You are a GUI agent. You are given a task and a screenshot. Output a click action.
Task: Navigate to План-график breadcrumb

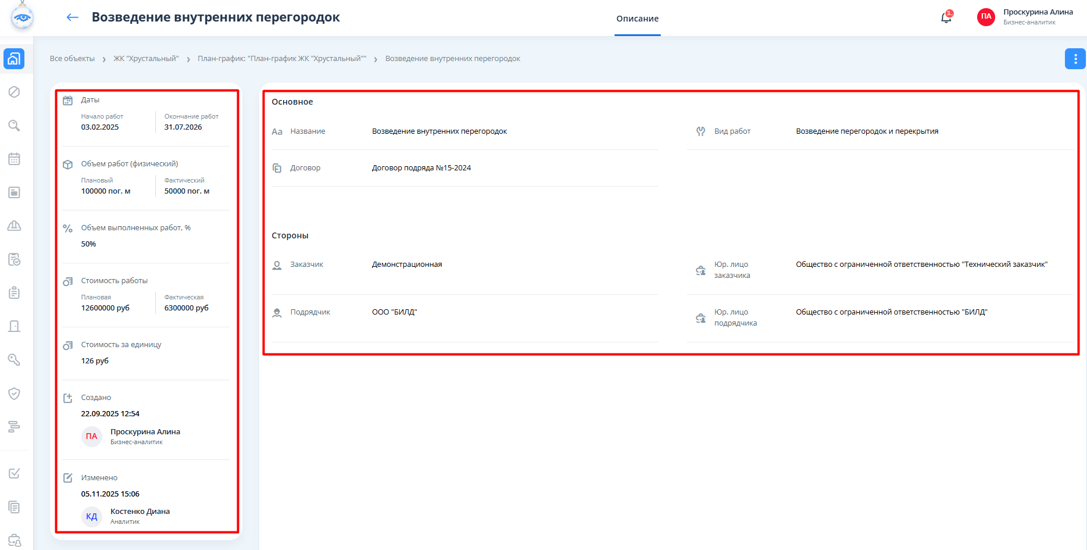point(282,59)
